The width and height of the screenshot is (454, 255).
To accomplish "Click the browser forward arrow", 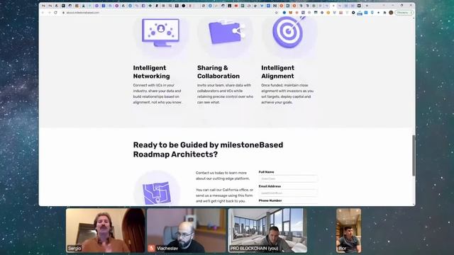I will coord(49,13).
